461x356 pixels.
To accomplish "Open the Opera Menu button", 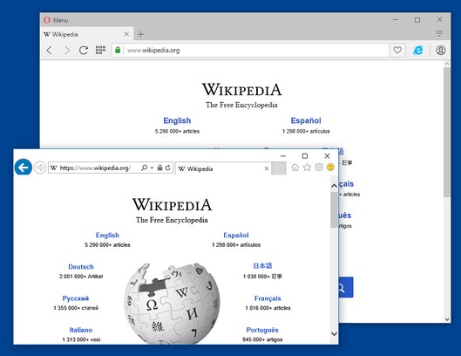I will pyautogui.click(x=56, y=20).
